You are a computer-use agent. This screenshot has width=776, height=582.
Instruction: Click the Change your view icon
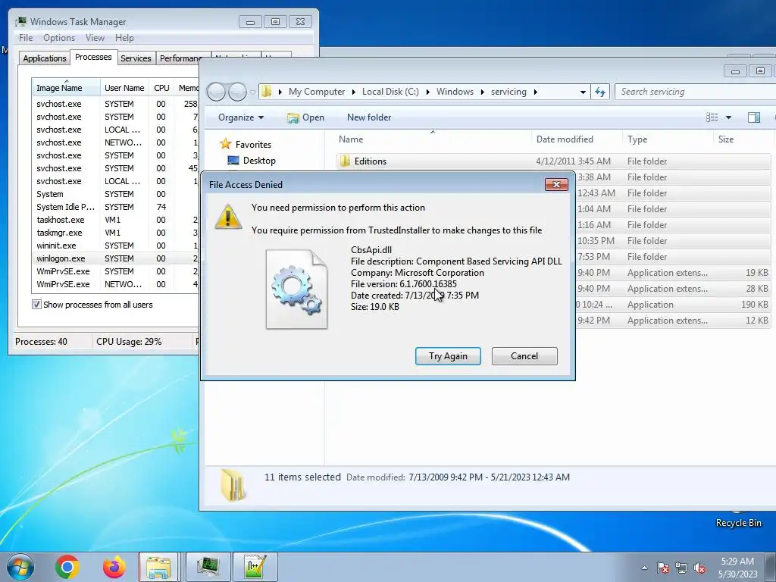[712, 117]
